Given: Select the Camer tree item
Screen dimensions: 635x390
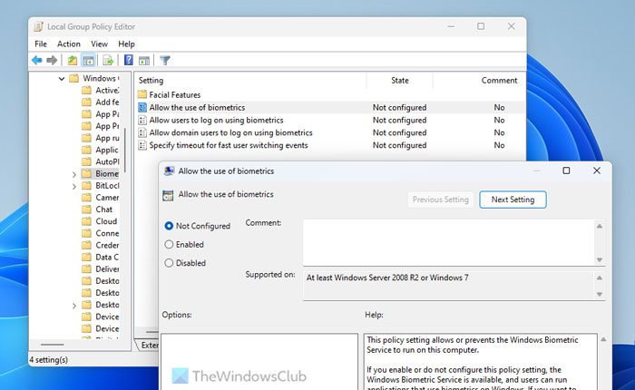Looking at the screenshot, I should [107, 197].
